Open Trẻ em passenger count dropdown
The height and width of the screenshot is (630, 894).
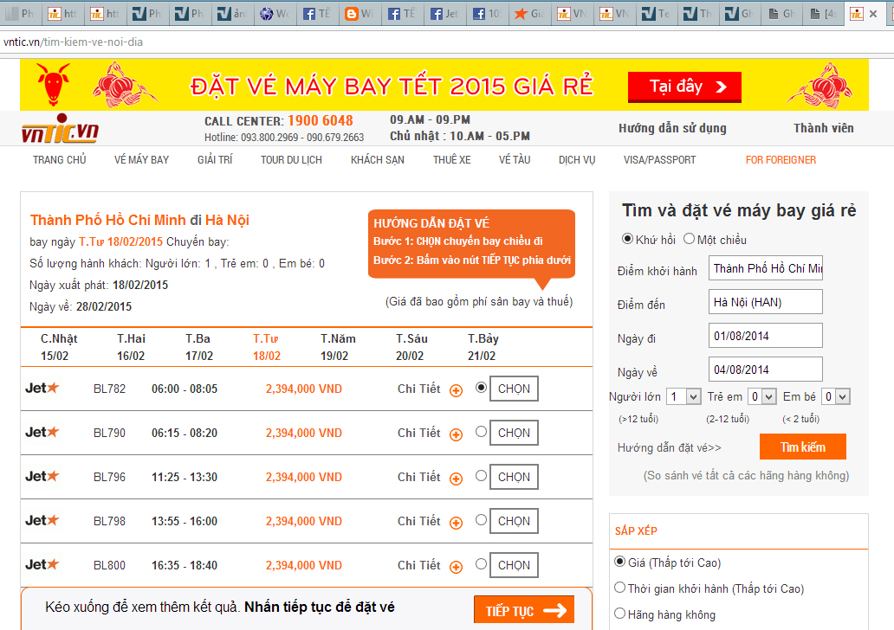click(x=762, y=396)
